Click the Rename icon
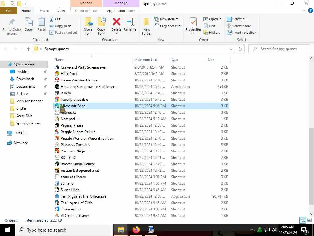Viewport: 314px width, 236px height. pos(130,22)
